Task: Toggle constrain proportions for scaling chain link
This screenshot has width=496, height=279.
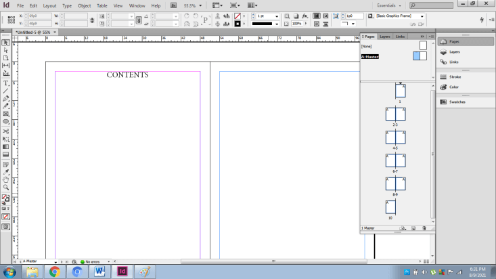Action: click(139, 20)
